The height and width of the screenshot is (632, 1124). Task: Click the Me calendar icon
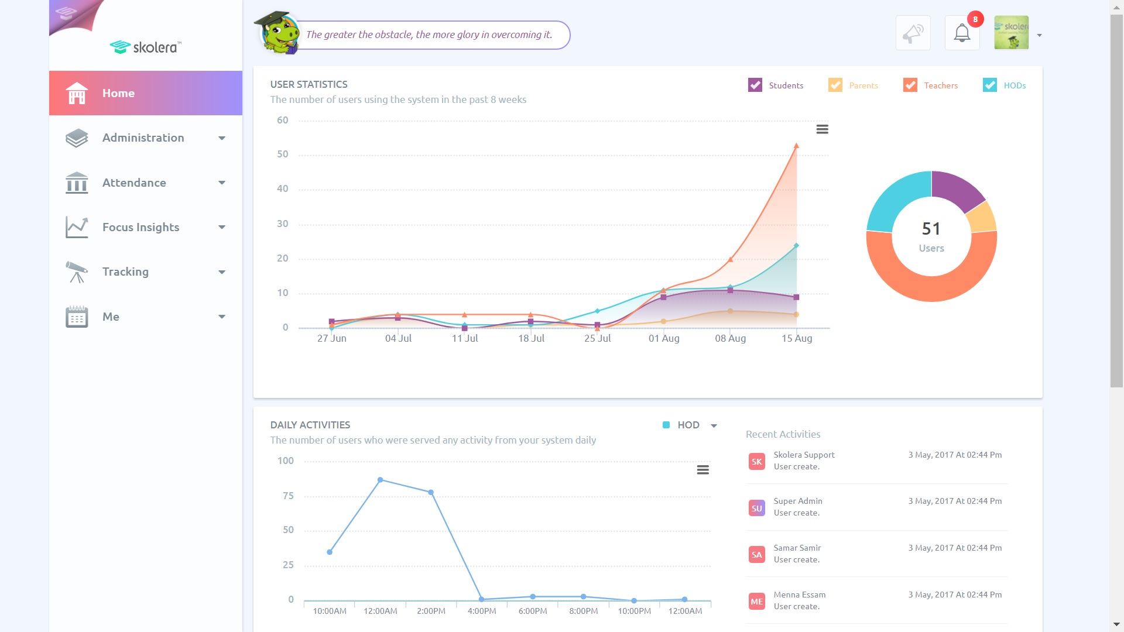77,317
